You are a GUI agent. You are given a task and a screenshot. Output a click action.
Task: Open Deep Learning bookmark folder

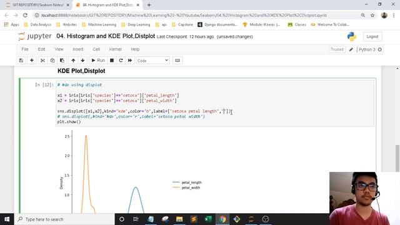[136, 24]
